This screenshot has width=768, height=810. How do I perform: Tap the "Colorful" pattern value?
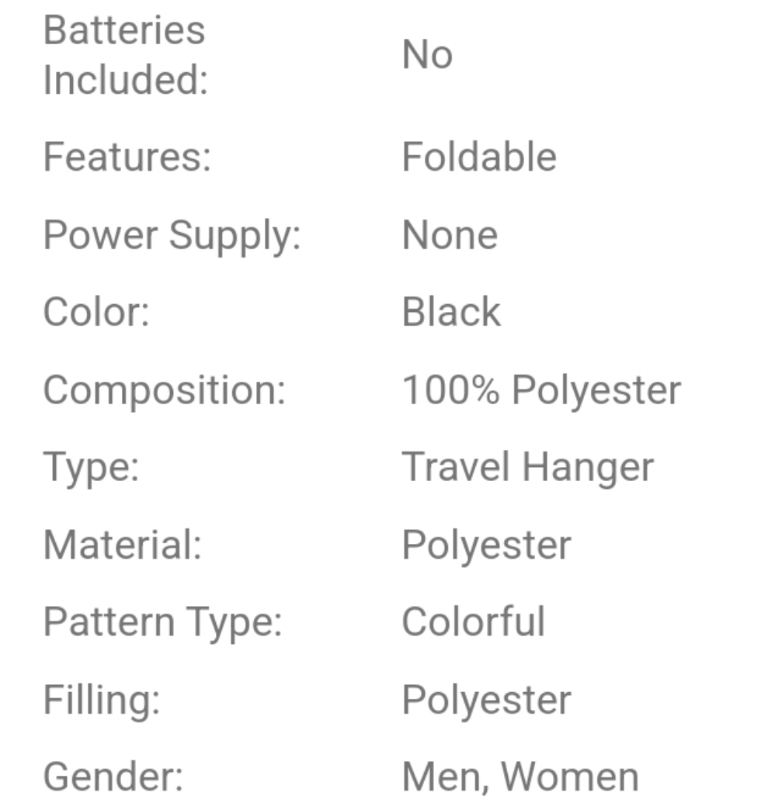(x=474, y=622)
